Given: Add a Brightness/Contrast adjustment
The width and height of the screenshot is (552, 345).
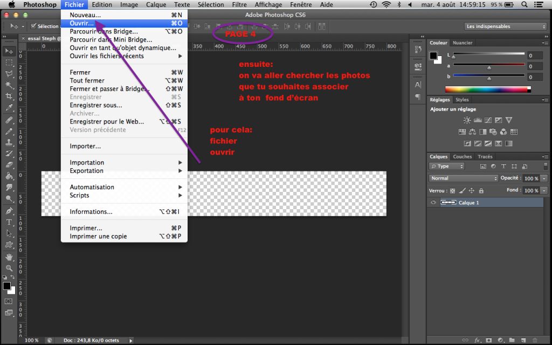Looking at the screenshot, I should tap(467, 120).
